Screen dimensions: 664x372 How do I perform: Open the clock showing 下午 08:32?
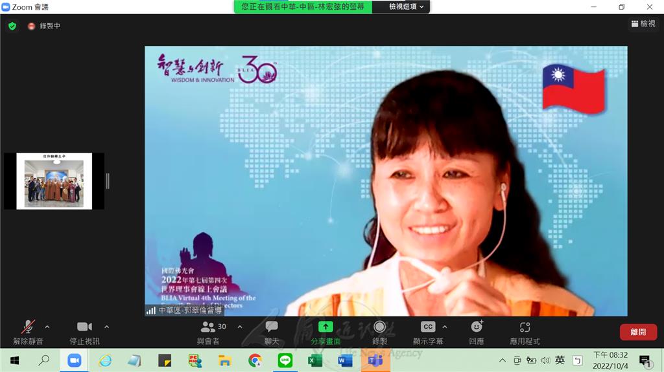click(x=610, y=360)
